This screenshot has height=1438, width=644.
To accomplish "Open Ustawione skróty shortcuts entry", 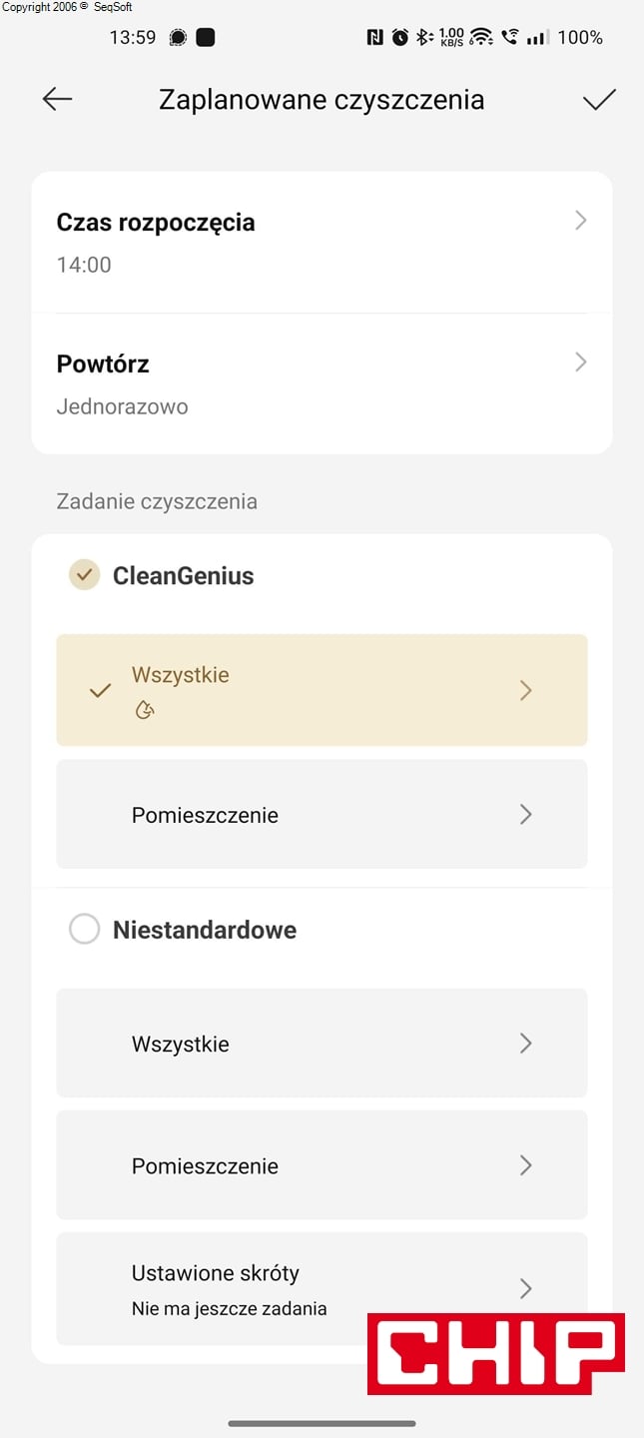I will pos(322,1288).
